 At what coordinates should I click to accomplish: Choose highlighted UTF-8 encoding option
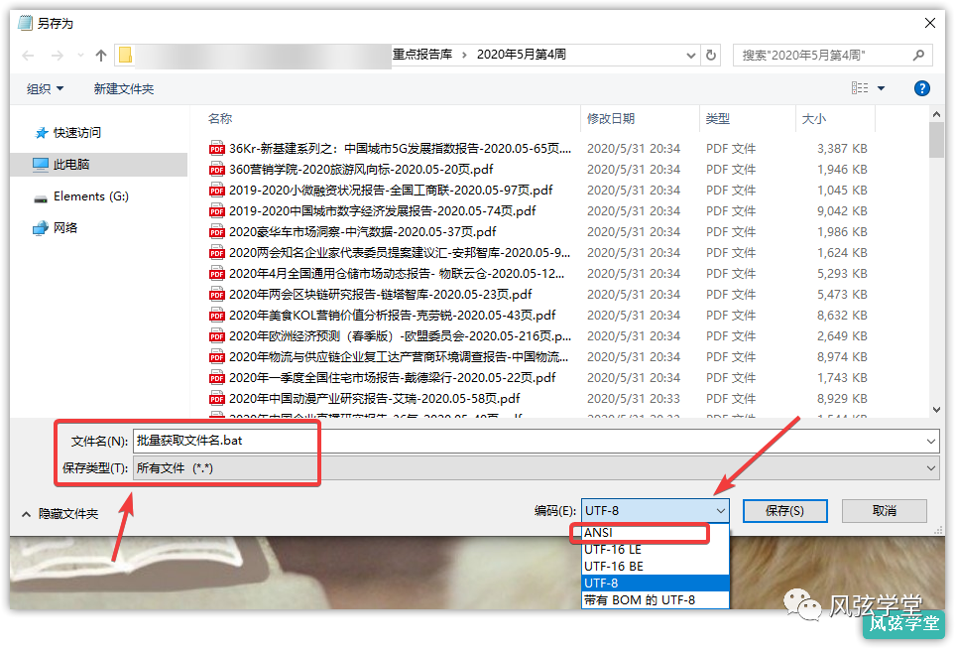pos(656,584)
